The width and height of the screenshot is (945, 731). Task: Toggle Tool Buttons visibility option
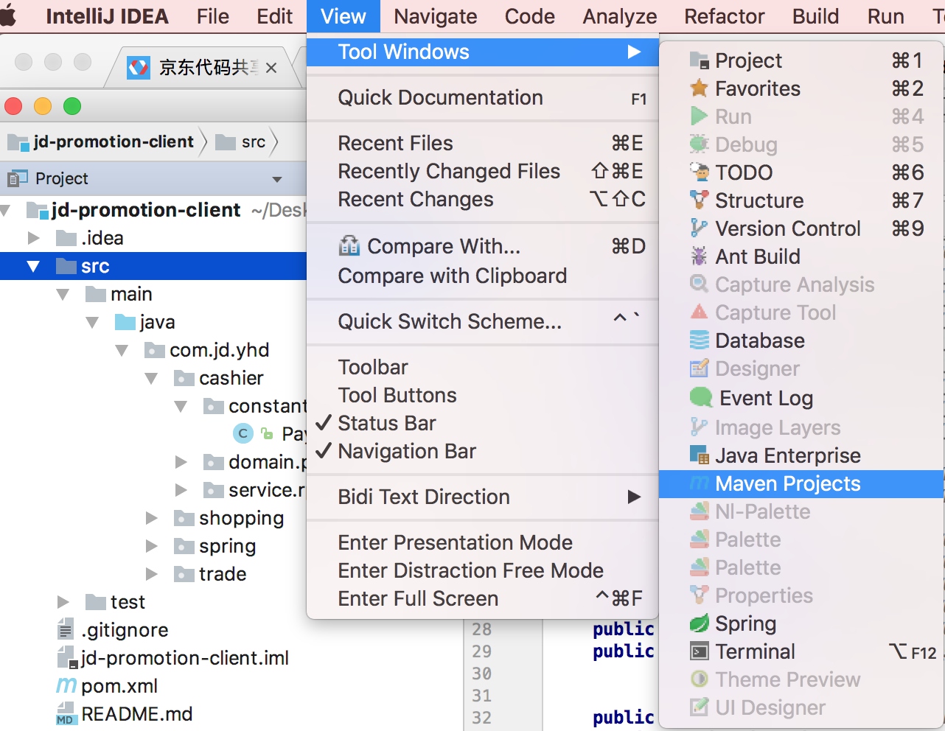click(x=482, y=395)
